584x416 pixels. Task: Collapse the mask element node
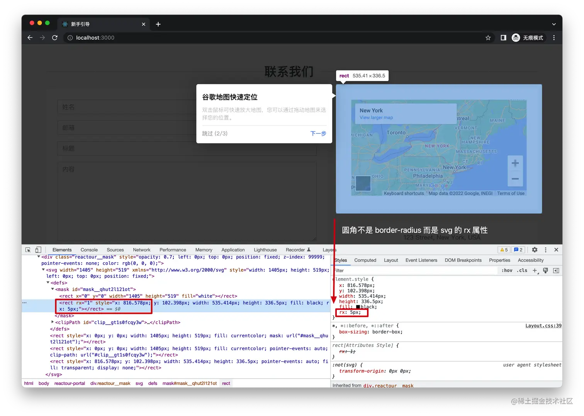pos(53,289)
